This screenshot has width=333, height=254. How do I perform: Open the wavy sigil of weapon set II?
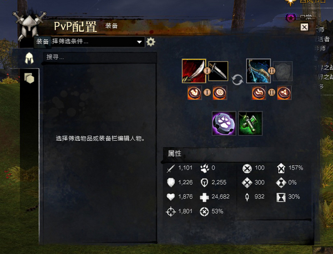point(259,92)
